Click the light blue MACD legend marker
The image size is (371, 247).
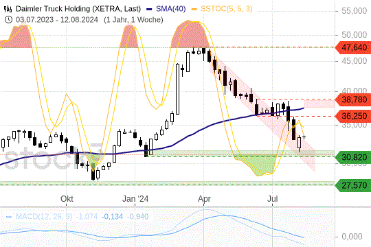[9, 217]
